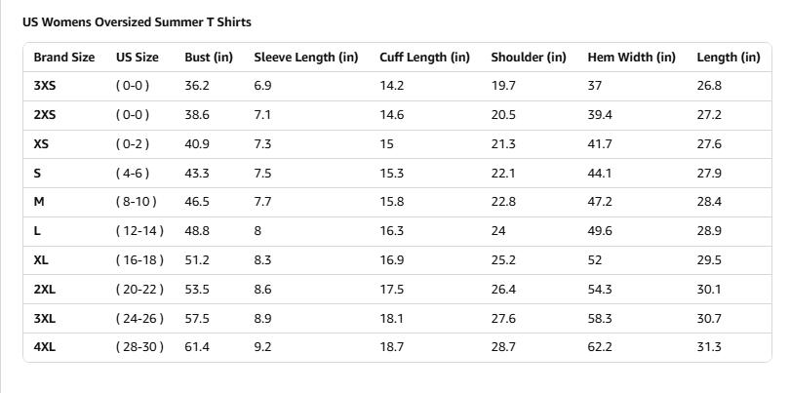Click the 'Bust (in)' column header
Viewport: 790px width, 393px height.
pyautogui.click(x=209, y=58)
